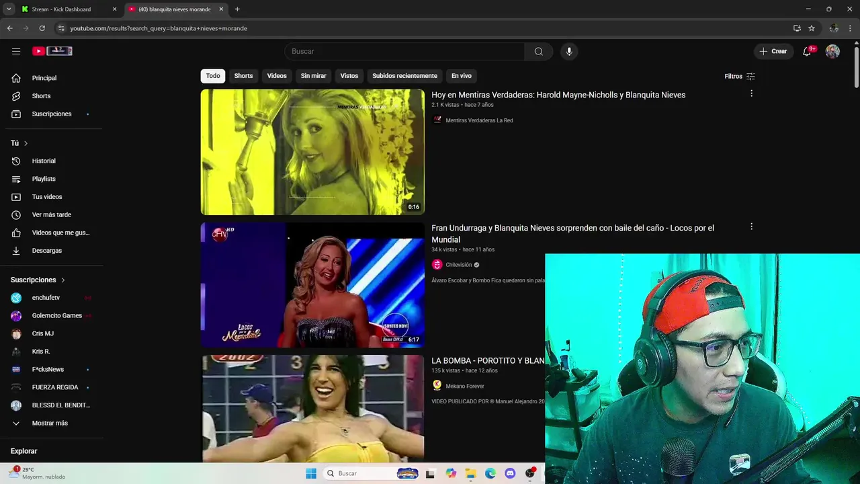Image resolution: width=860 pixels, height=484 pixels.
Task: Open the account avatar menu
Action: 832,51
